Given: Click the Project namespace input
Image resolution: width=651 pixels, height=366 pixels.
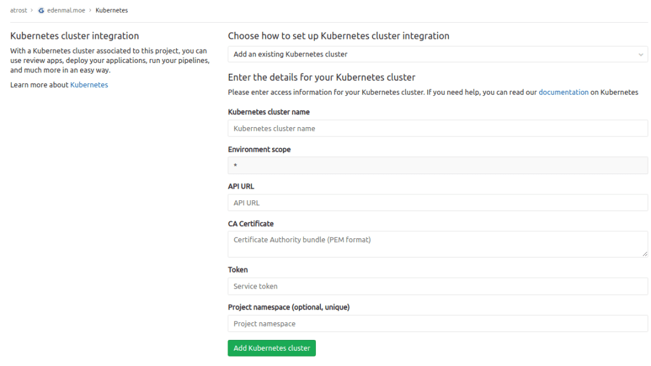Looking at the screenshot, I should coord(437,323).
